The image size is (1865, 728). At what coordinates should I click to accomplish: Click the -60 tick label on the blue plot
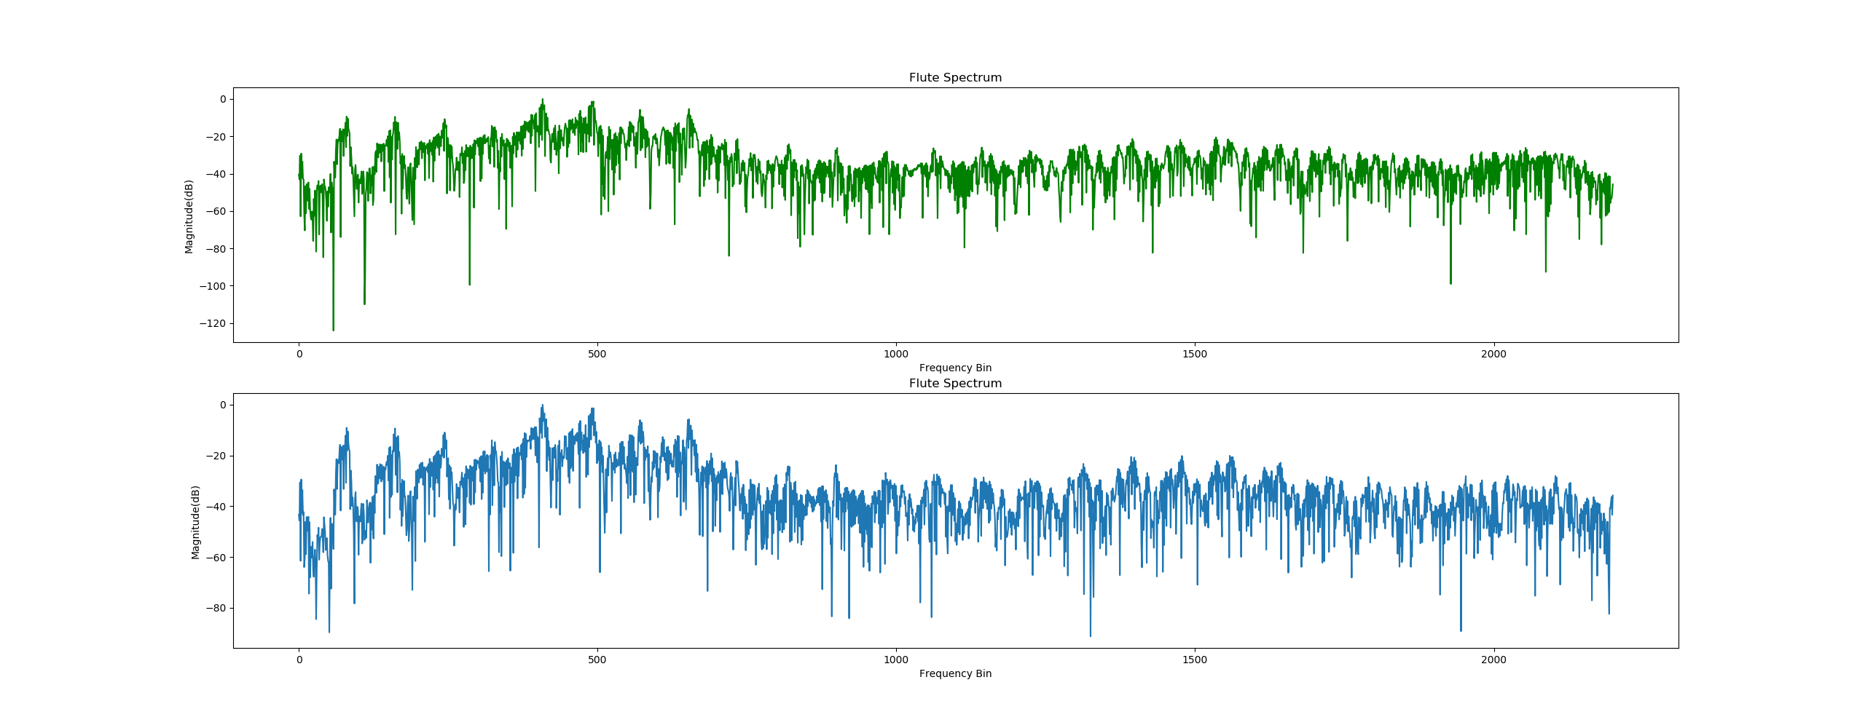216,558
